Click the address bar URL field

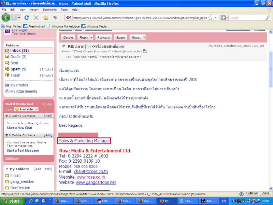pyautogui.click(x=140, y=18)
